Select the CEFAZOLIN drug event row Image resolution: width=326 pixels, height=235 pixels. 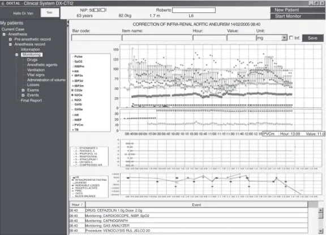pyautogui.click(x=188, y=211)
